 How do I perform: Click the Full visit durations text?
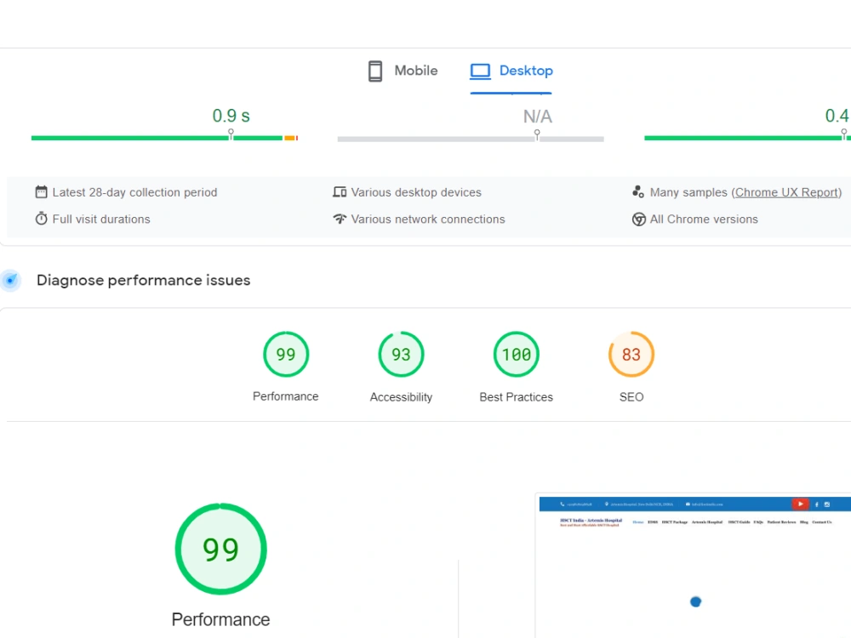[x=101, y=219]
